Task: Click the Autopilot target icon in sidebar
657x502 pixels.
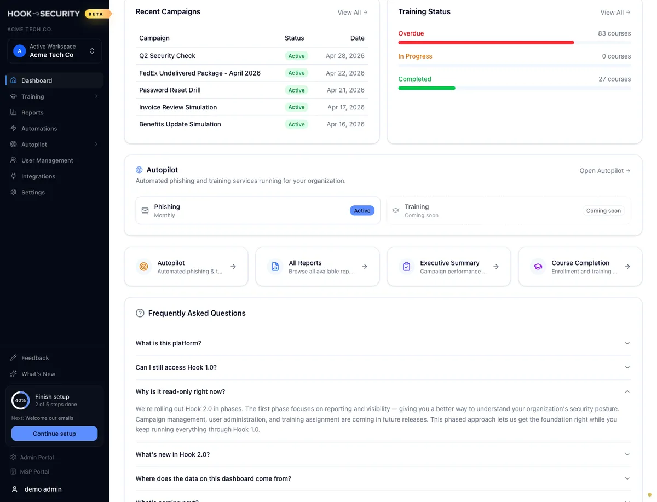Action: point(14,145)
